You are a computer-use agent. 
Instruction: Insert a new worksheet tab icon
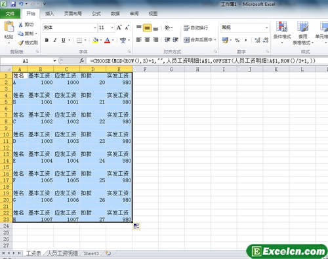pos(108,253)
